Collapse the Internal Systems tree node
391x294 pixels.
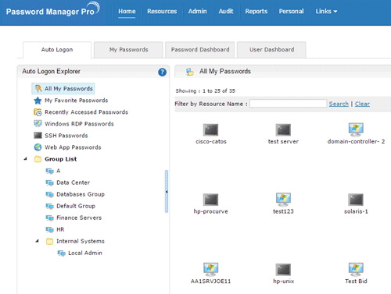click(x=38, y=241)
